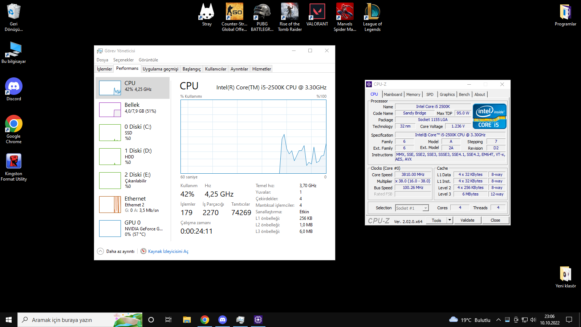Open the Görüntüle menu

[149, 60]
